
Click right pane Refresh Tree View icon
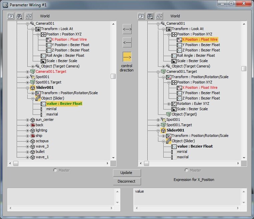click(x=159, y=16)
